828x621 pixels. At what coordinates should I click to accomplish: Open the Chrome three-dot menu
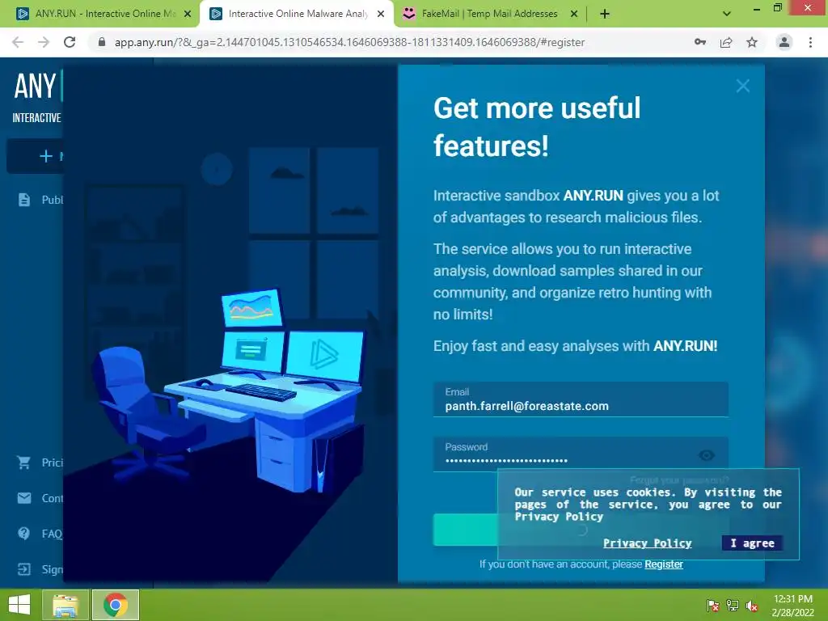pos(810,42)
